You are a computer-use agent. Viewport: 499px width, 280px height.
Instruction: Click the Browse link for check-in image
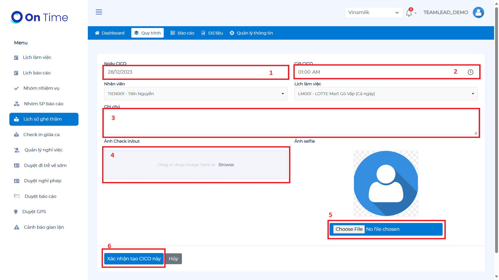[x=226, y=165]
